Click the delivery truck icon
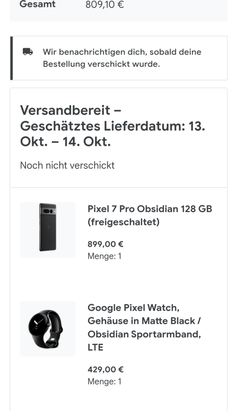This screenshot has width=237, height=411. 28,52
